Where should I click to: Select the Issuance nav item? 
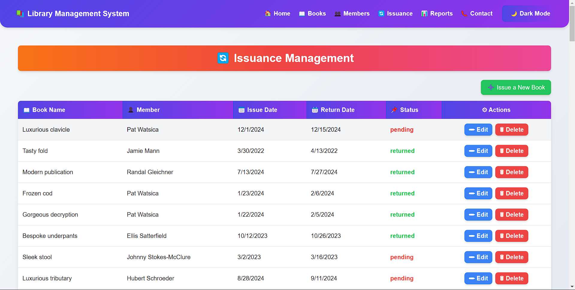click(x=396, y=13)
